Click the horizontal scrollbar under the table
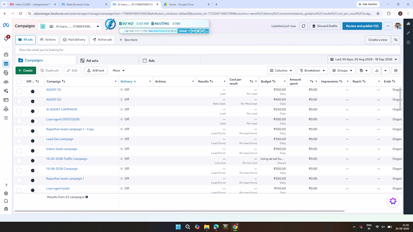The image size is (413, 232). tap(179, 211)
